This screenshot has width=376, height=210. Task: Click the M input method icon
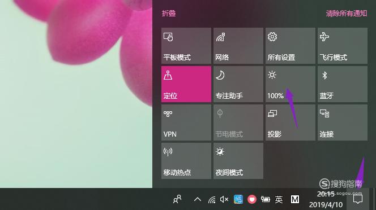point(295,199)
